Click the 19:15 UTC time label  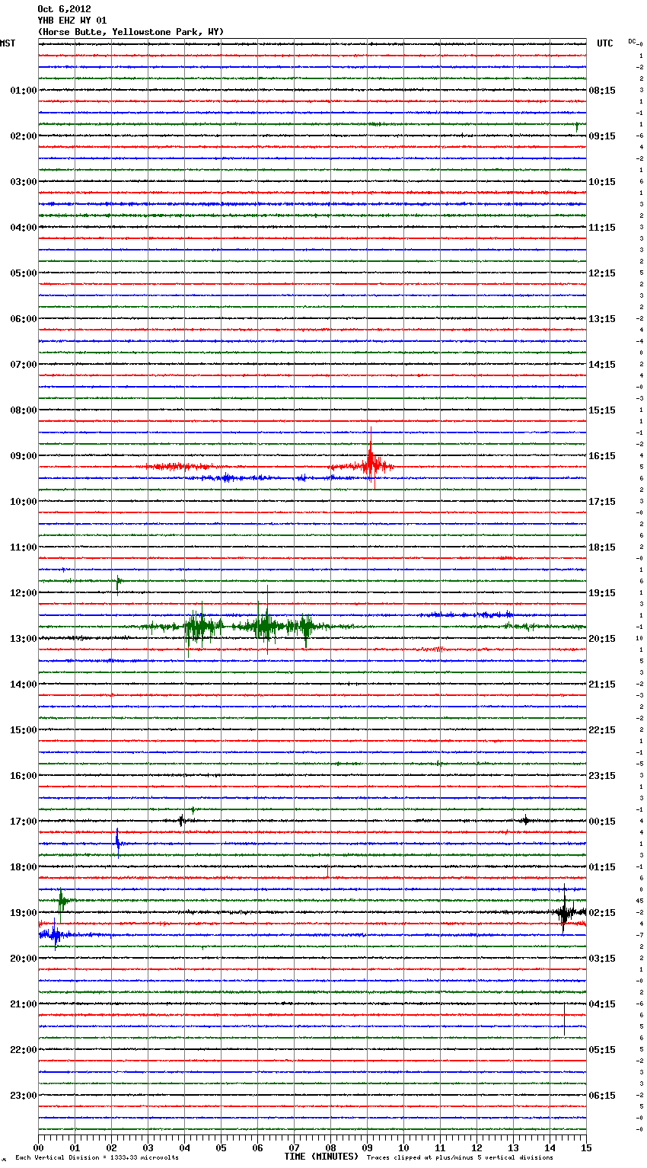point(602,593)
